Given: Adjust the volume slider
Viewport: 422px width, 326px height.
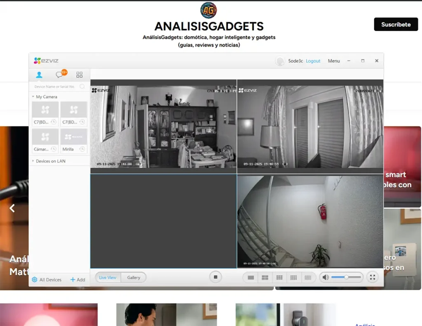Looking at the screenshot, I should [346, 277].
